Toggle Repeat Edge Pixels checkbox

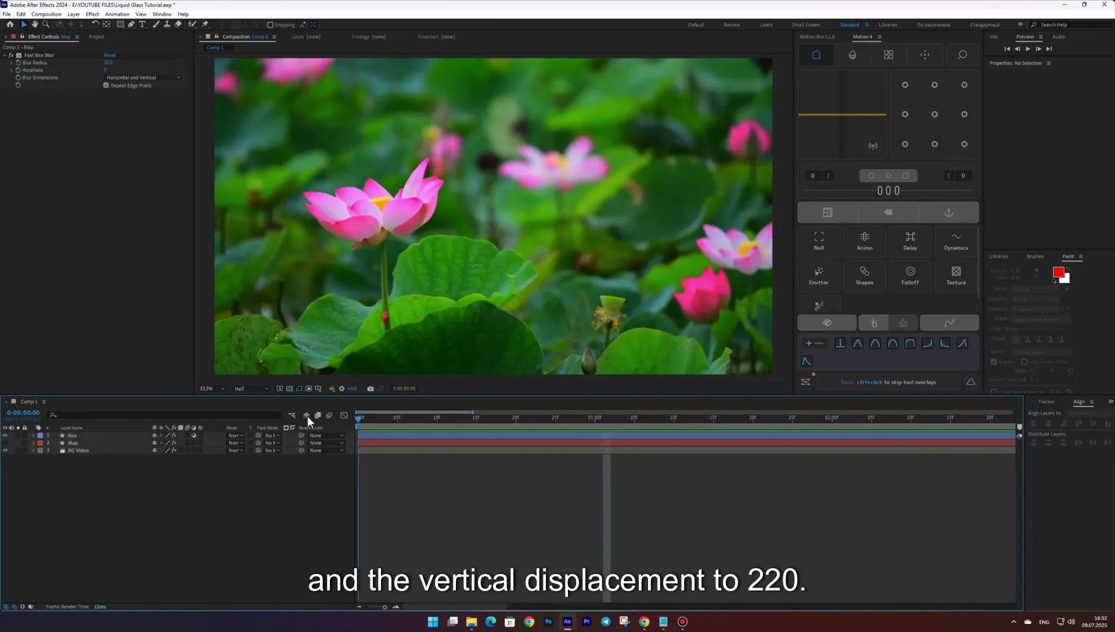[106, 85]
